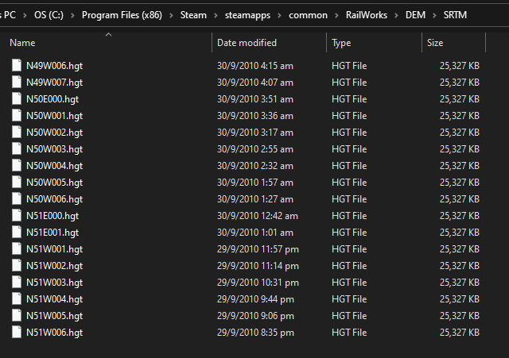
Task: Sort by the Date modified column
Action: tap(247, 43)
